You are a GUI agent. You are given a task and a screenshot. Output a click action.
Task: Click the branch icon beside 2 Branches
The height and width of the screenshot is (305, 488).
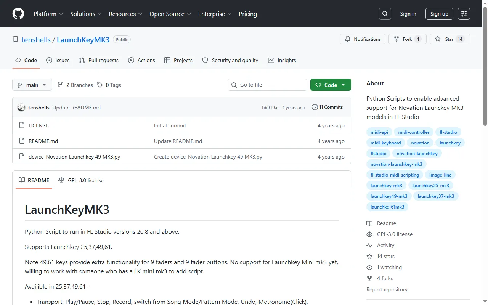(60, 85)
